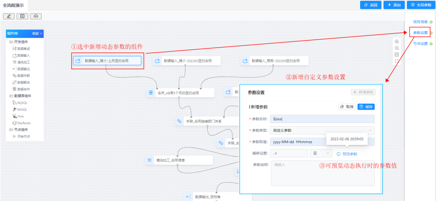
Task: Open the 节点设置 section
Action: pyautogui.click(x=420, y=44)
